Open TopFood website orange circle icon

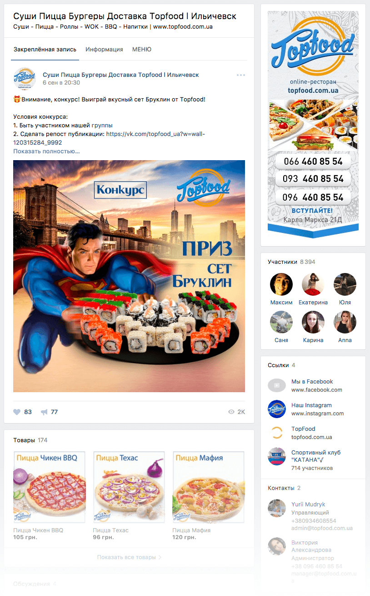coord(276,433)
